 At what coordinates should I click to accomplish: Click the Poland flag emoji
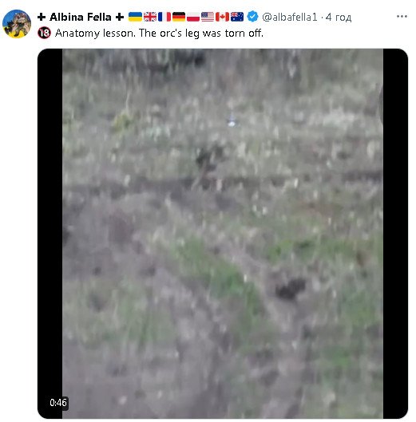pyautogui.click(x=193, y=17)
